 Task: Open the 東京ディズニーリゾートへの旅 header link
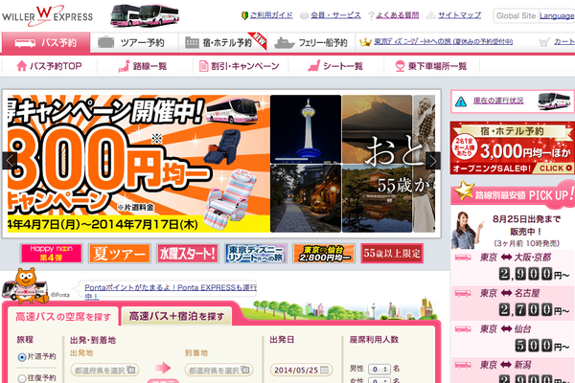coord(444,42)
